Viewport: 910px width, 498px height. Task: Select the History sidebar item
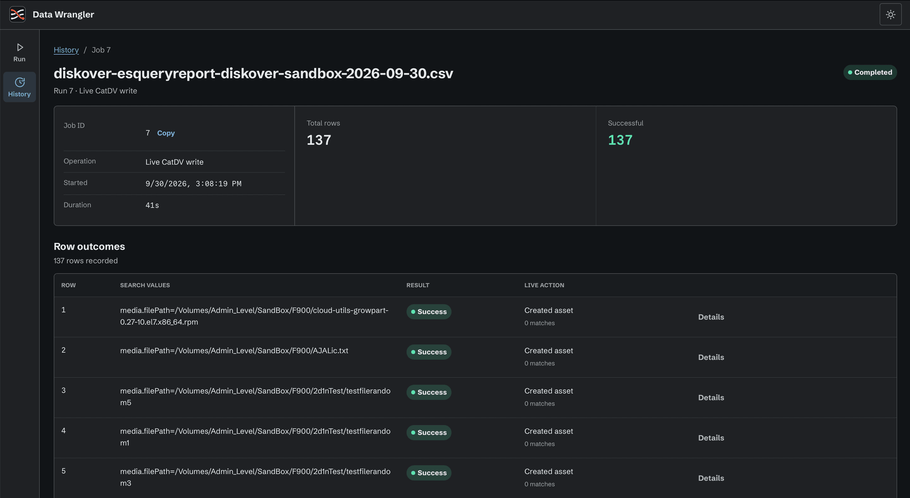(x=20, y=87)
